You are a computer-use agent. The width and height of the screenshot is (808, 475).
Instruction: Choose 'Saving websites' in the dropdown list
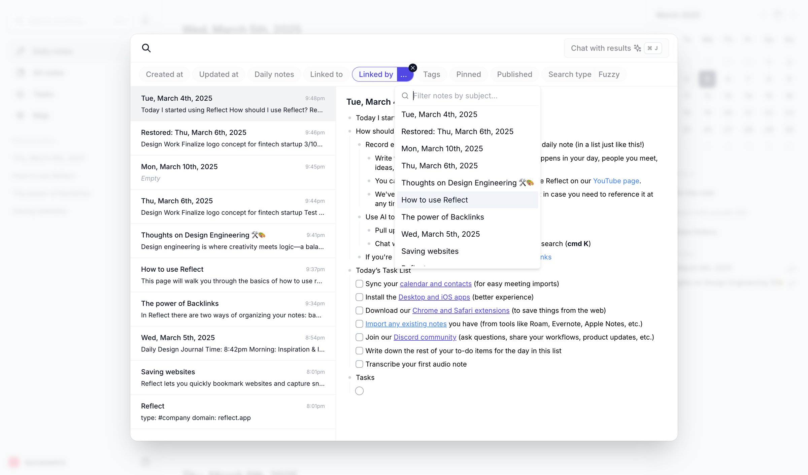[x=467, y=251]
